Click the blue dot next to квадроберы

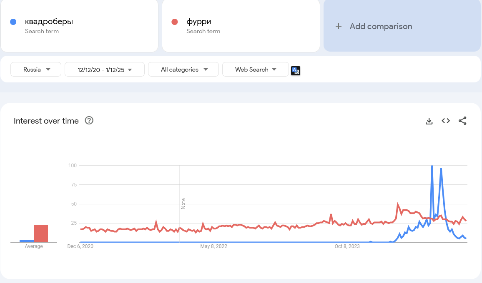(13, 22)
